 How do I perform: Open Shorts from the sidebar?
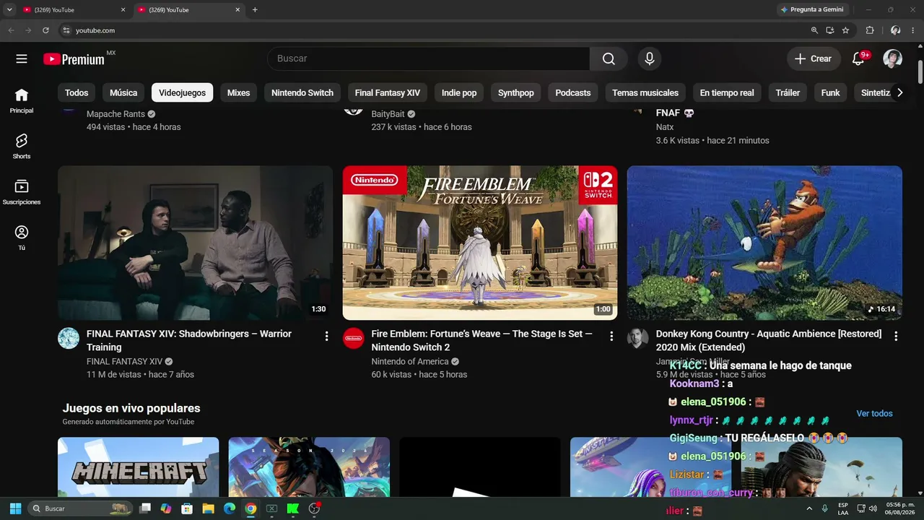[x=22, y=146]
